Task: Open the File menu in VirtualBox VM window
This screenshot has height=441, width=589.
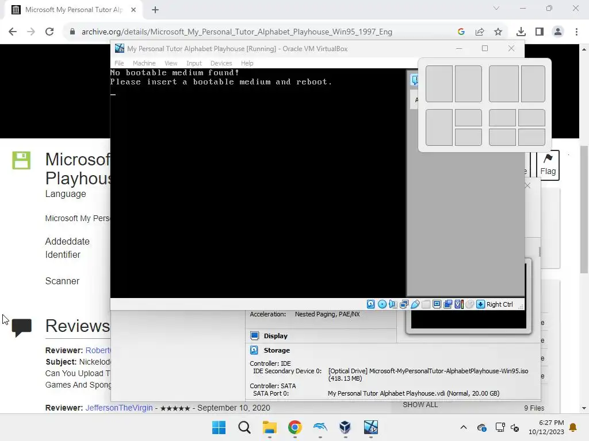Action: pos(119,63)
